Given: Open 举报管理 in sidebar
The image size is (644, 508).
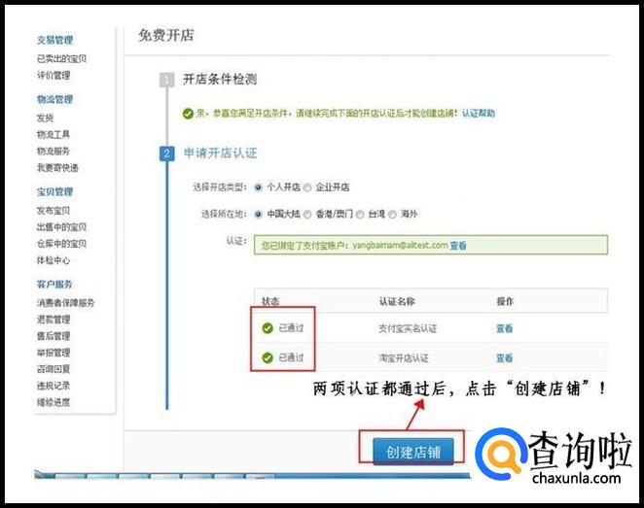Looking at the screenshot, I should [54, 353].
